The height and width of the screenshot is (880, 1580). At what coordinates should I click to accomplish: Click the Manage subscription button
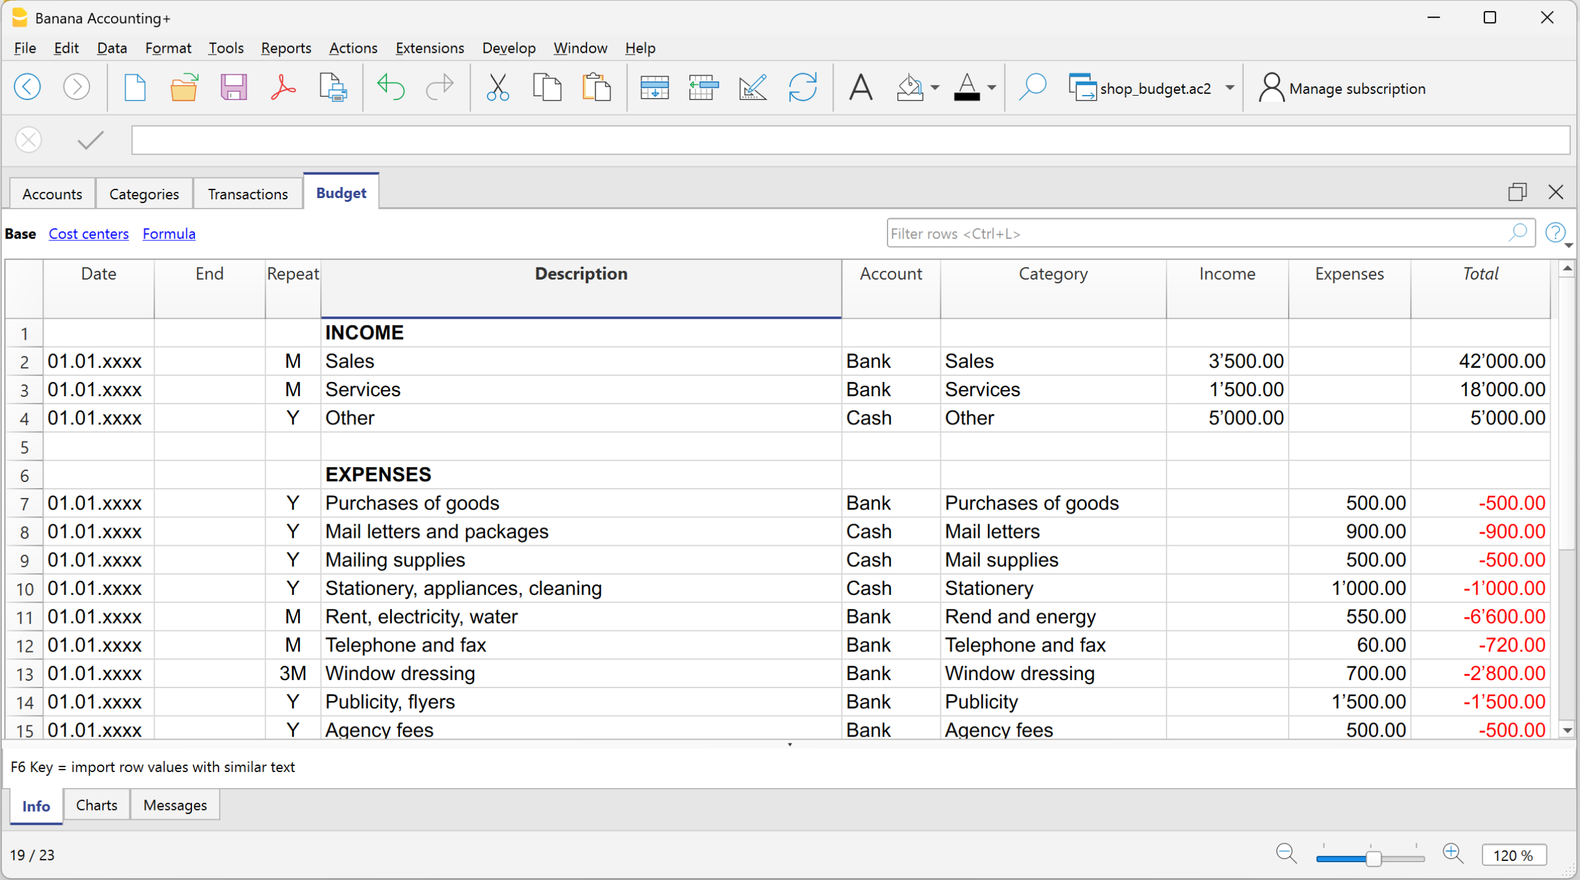1343,88
